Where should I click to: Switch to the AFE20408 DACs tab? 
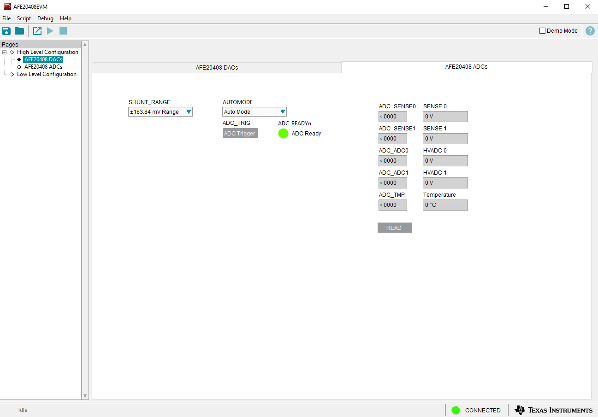point(217,67)
